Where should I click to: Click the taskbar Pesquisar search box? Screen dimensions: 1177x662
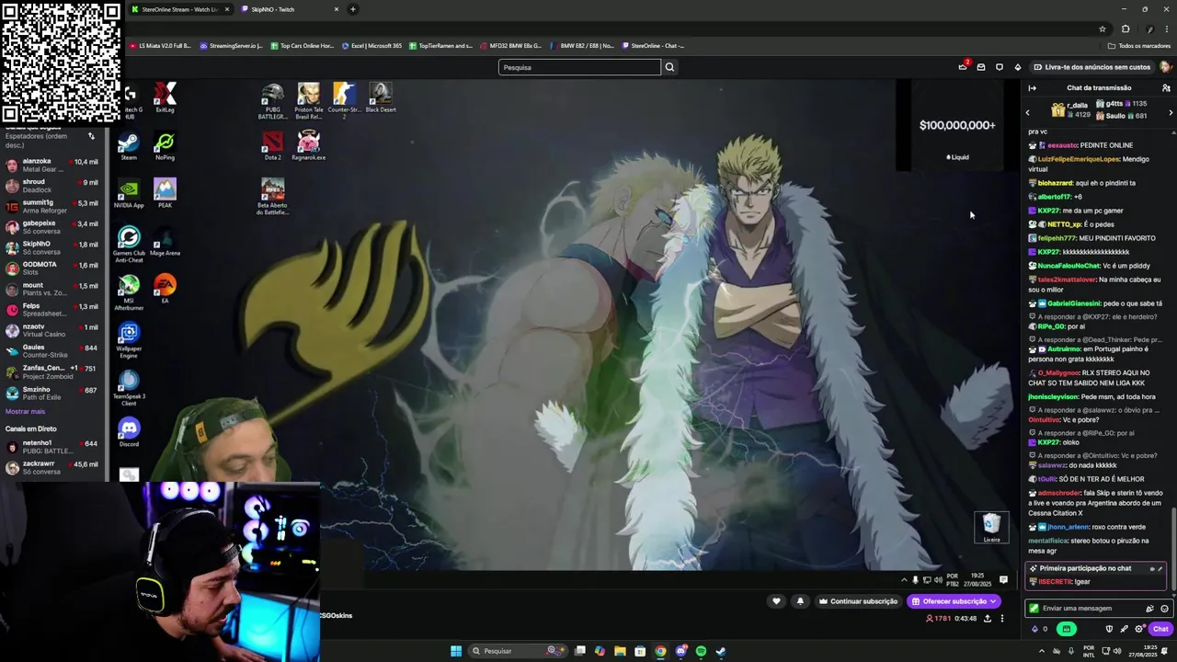coord(518,651)
